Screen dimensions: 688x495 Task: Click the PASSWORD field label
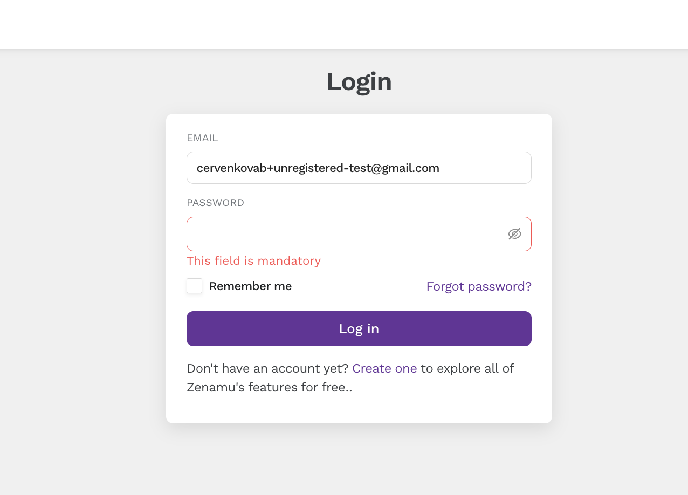(215, 203)
